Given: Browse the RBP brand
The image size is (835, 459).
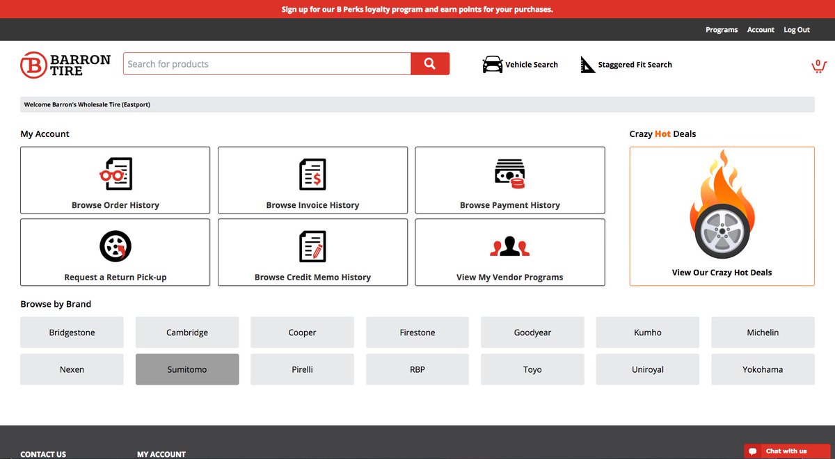Looking at the screenshot, I should pos(417,369).
